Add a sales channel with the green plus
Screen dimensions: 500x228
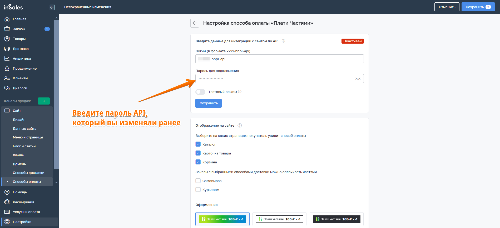(44, 101)
